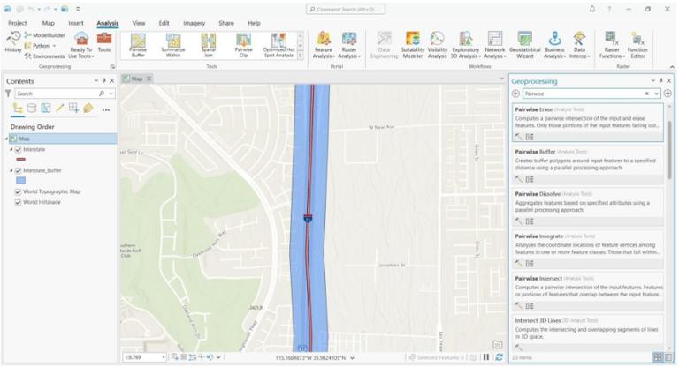
Task: Switch to the Imagery ribbon tab
Action: [194, 23]
